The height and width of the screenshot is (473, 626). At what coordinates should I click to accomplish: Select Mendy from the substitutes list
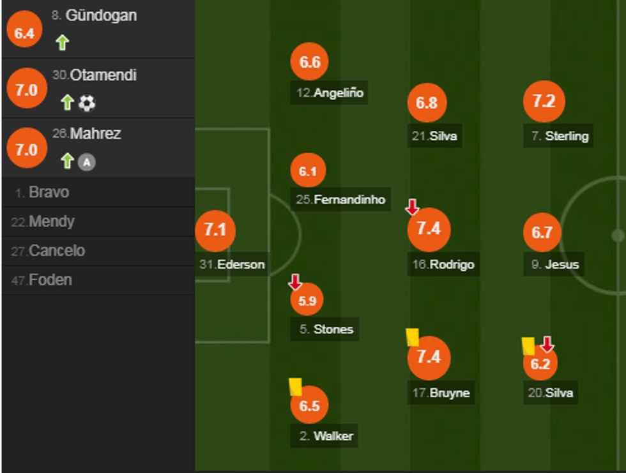click(51, 221)
